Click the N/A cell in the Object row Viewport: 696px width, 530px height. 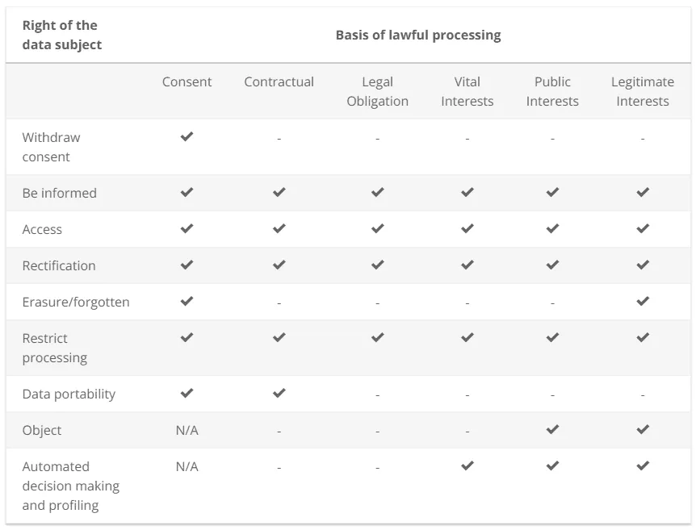pos(187,430)
